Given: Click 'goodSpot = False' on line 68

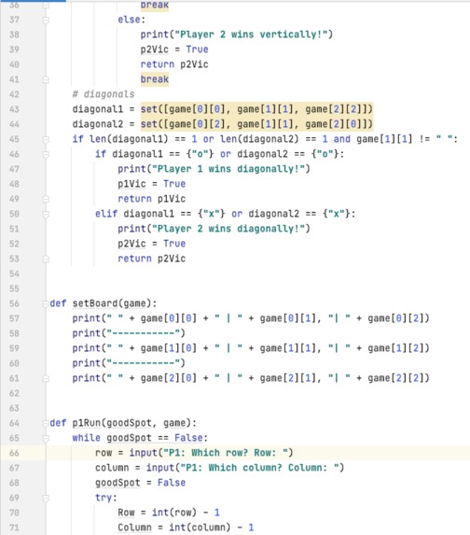Looking at the screenshot, I should pos(140,483).
